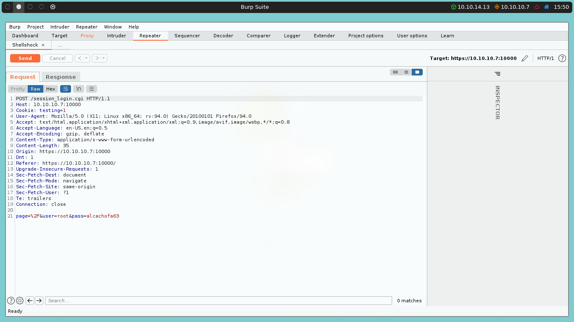574x322 pixels.
Task: Click the orange target 10.10.10.7 indicator
Action: (512, 7)
